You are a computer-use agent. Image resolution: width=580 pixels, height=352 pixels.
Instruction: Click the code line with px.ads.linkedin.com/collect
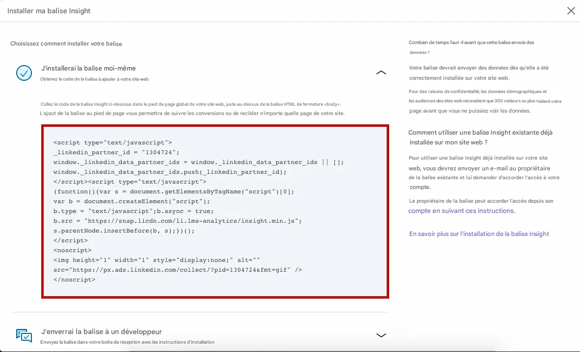coord(178,270)
